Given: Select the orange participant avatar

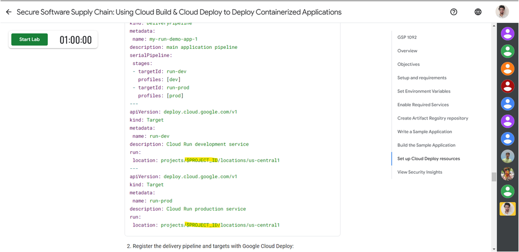Looking at the screenshot, I should (508, 69).
